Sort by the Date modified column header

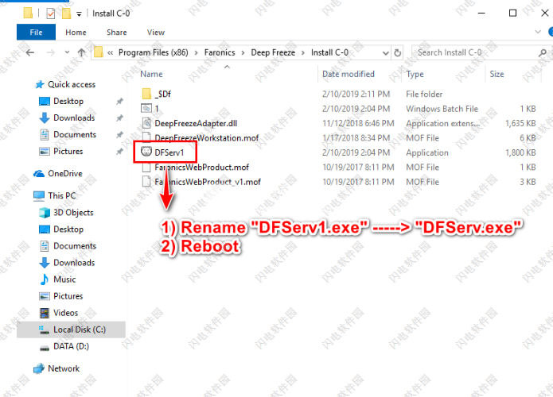[348, 75]
